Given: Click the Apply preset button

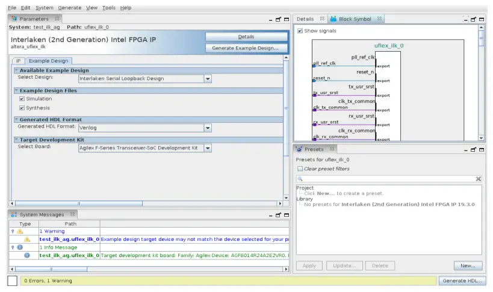Looking at the screenshot, I should [x=309, y=266].
